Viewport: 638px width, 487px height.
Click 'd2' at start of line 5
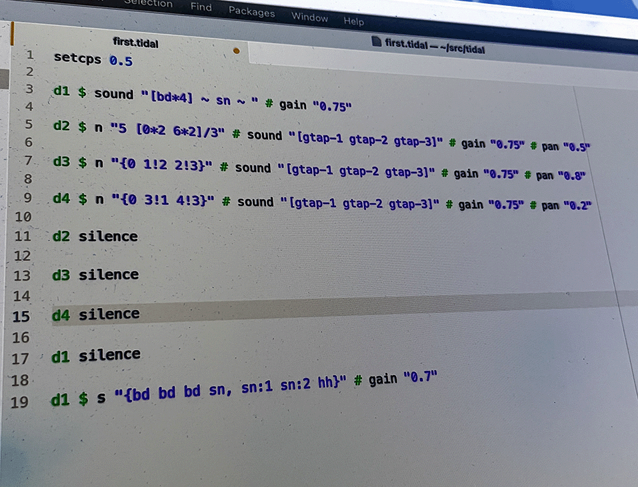(x=62, y=126)
